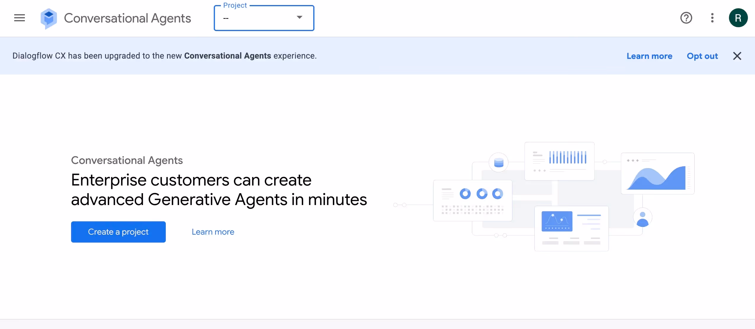The height and width of the screenshot is (329, 755).
Task: Dismiss the upgrade banner with X
Action: tap(737, 56)
